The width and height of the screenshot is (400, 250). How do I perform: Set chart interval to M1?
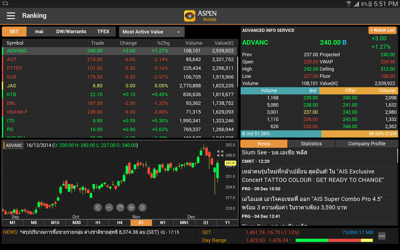click(12, 223)
